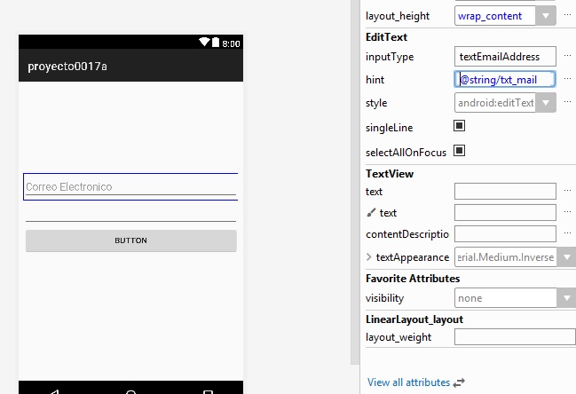Viewport: 576px width, 394px height.
Task: Select the Correo Electronico text field in preview
Action: point(130,187)
